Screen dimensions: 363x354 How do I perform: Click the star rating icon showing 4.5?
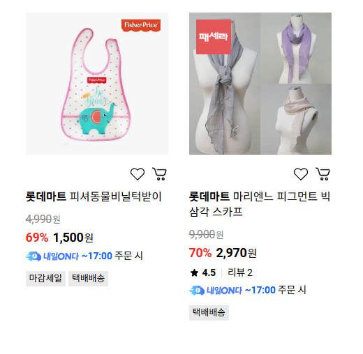pyautogui.click(x=194, y=272)
